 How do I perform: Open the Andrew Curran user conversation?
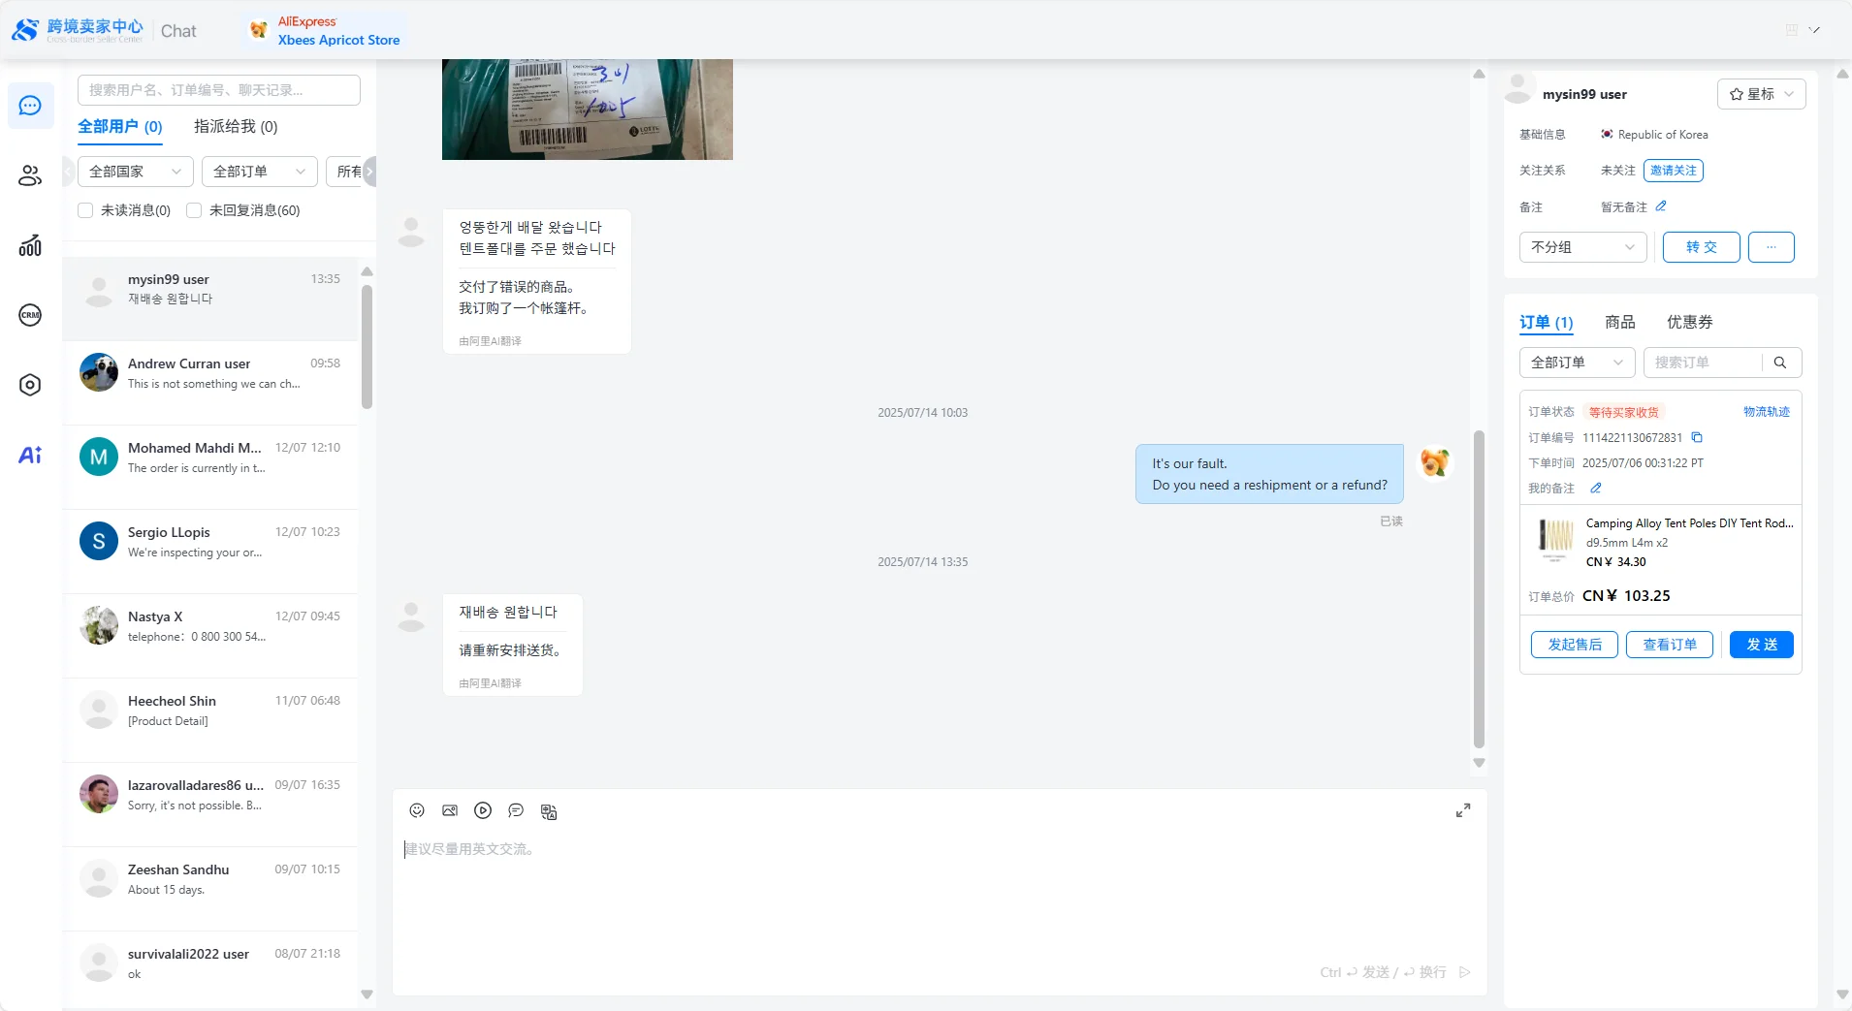pyautogui.click(x=209, y=383)
